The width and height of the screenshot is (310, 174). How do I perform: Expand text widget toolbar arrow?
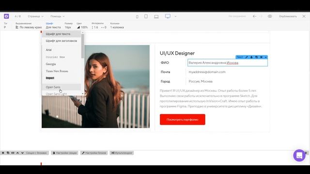coord(266,57)
